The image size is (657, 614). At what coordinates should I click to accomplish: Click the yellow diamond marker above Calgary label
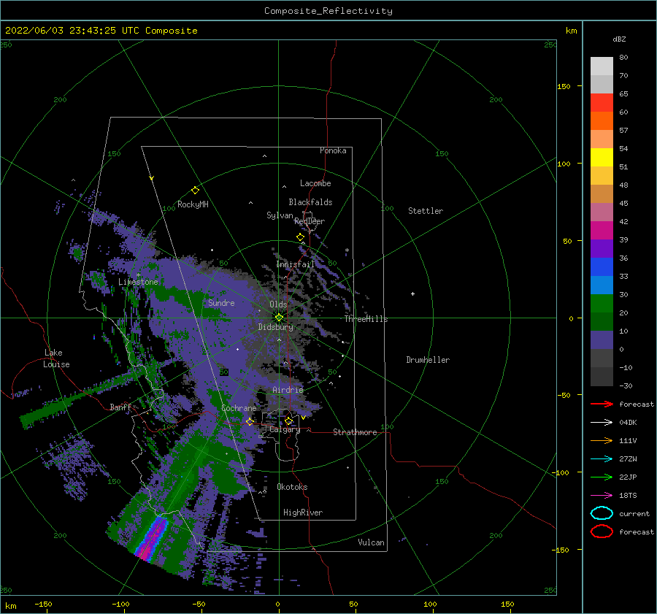pyautogui.click(x=288, y=421)
